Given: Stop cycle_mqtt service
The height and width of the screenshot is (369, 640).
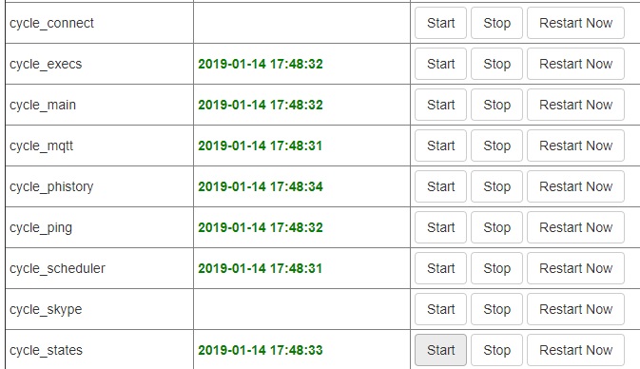Looking at the screenshot, I should (x=496, y=146).
